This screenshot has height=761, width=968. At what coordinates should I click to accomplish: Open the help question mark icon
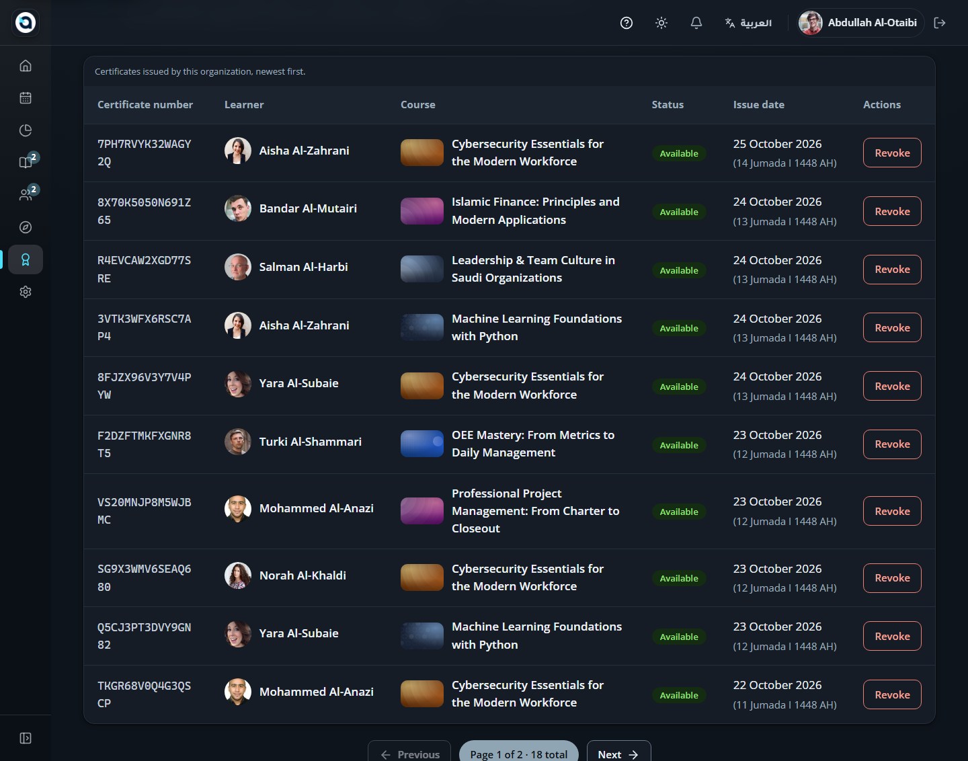627,23
